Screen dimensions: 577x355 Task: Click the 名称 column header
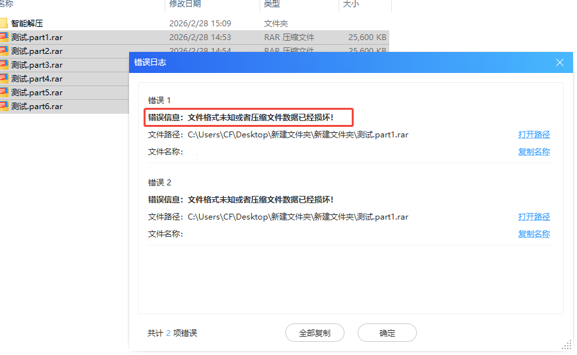[7, 4]
